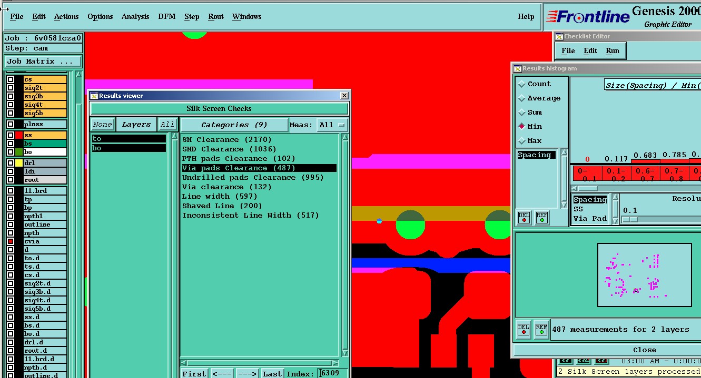Click the All layers button
The height and width of the screenshot is (378, 701).
point(167,125)
